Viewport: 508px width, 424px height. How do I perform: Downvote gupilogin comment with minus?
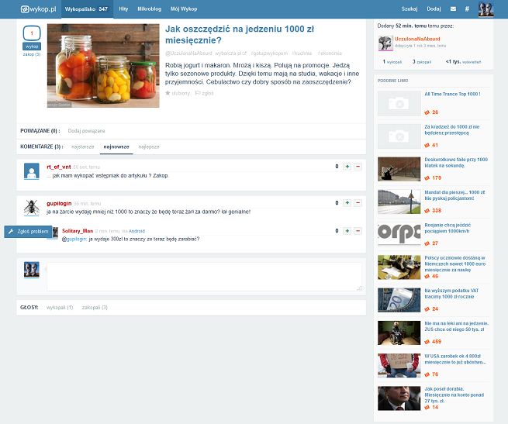358,203
